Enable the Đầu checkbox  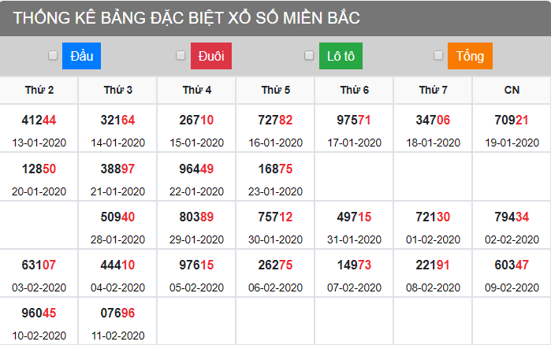tap(53, 55)
